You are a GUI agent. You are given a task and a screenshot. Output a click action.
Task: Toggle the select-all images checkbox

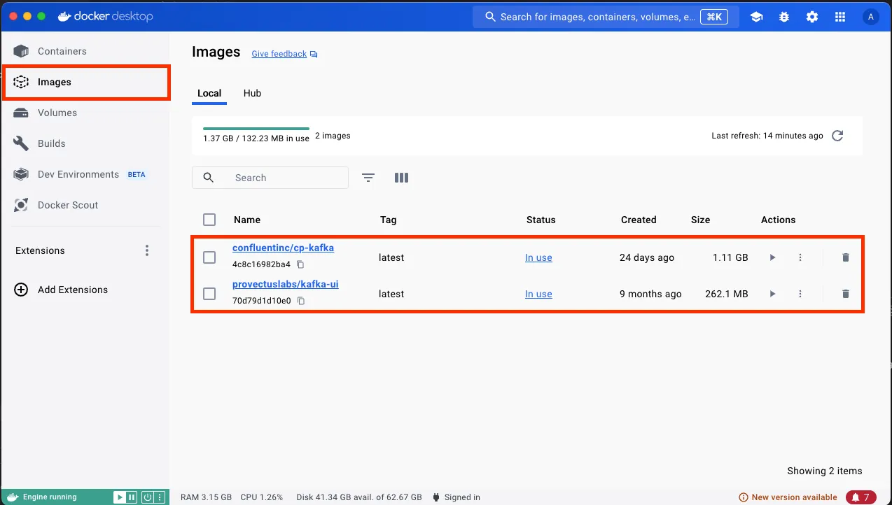point(209,220)
